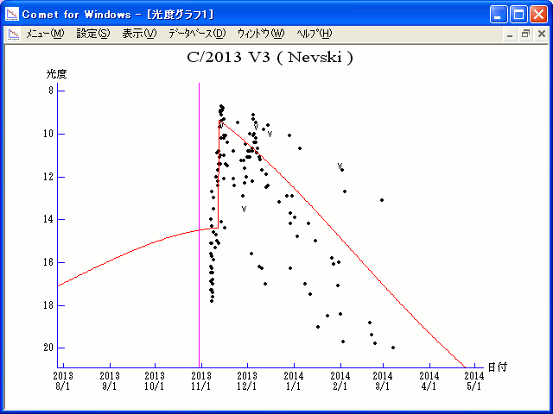This screenshot has width=553, height=414.
Task: Open the ウィンドウ(W) menu
Action: click(261, 34)
